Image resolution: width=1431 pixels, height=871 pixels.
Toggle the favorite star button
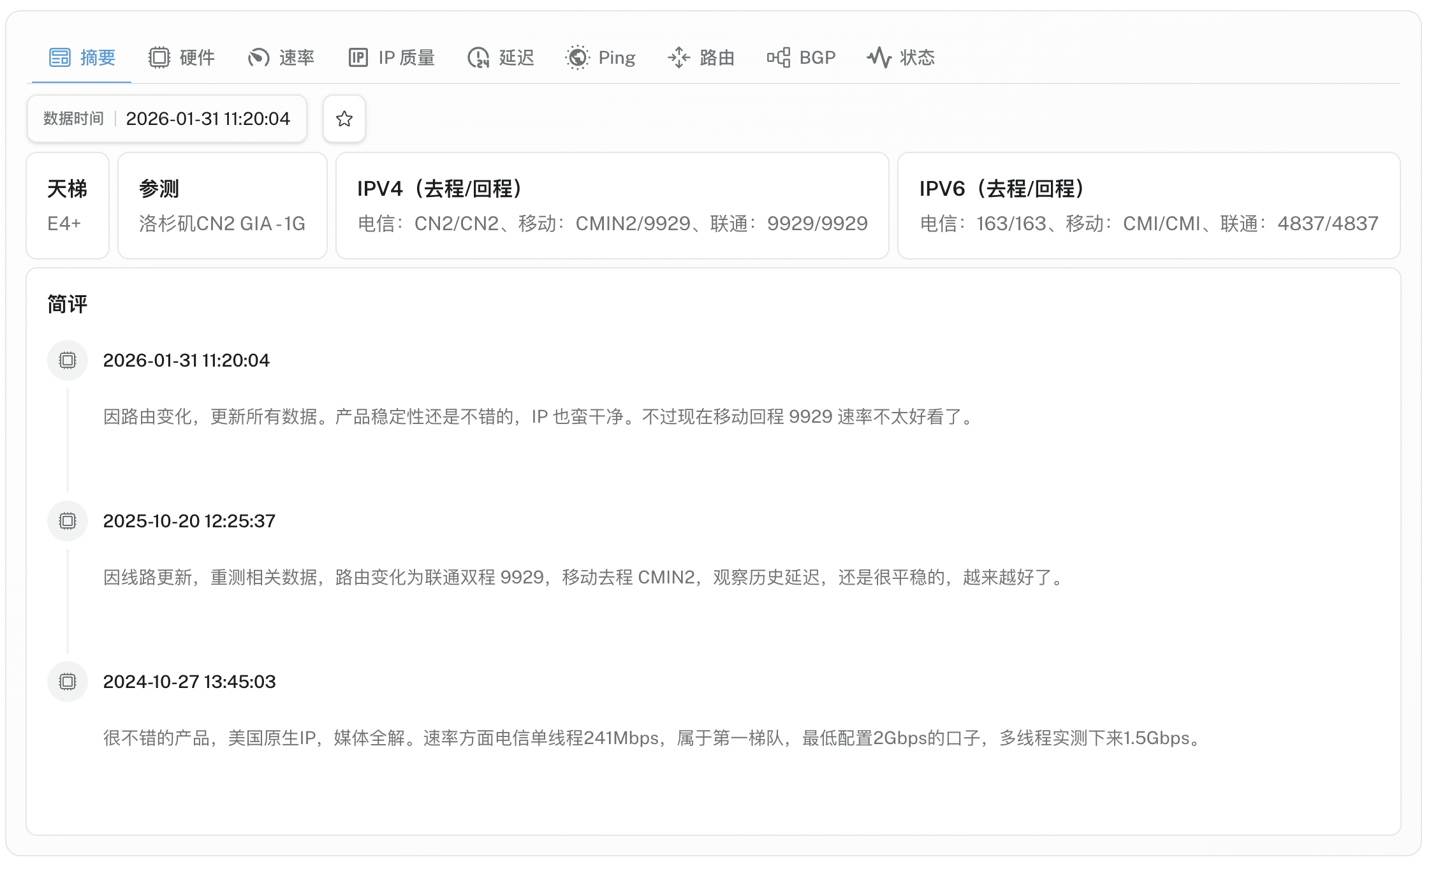(344, 119)
